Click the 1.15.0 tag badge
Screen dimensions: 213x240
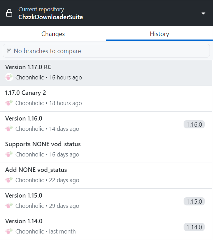[194, 201]
